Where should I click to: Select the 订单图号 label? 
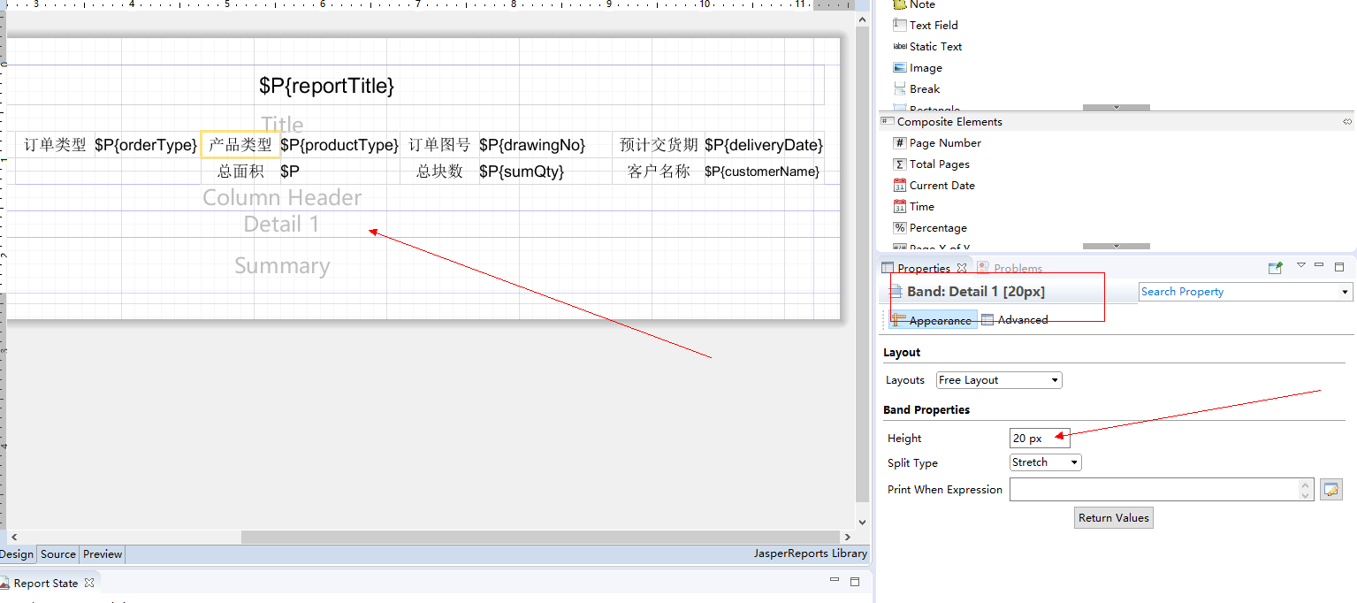pyautogui.click(x=439, y=145)
